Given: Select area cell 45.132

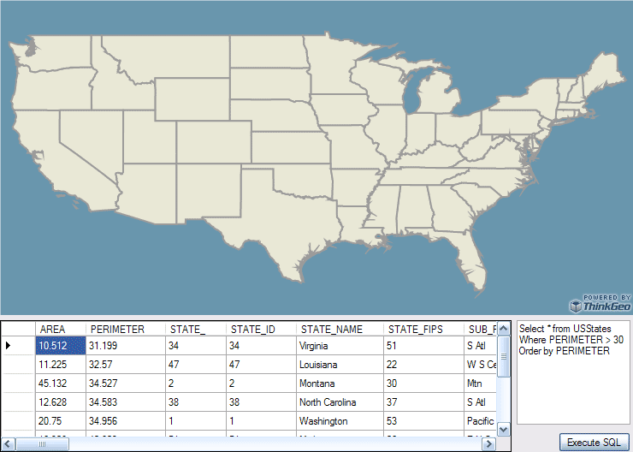Looking at the screenshot, I should tap(61, 384).
